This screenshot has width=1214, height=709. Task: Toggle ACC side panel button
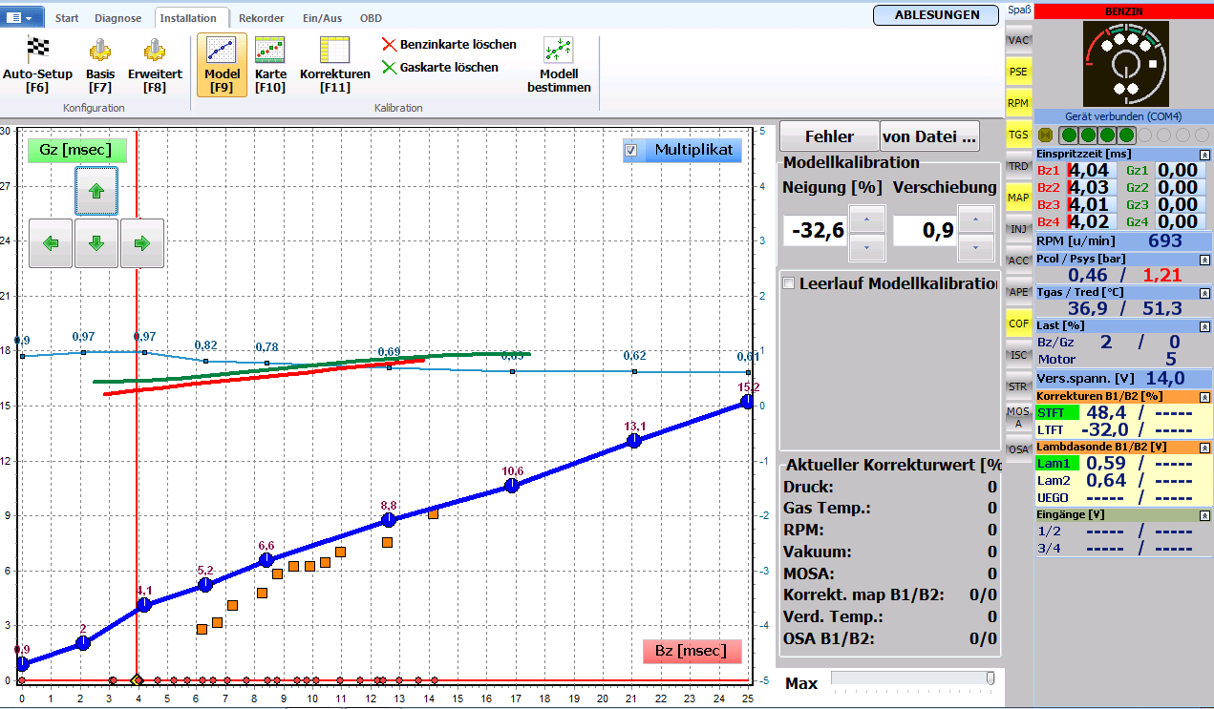click(x=1018, y=261)
